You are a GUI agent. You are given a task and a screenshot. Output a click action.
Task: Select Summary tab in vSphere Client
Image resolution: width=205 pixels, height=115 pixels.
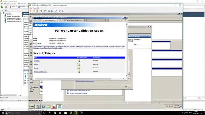click(x=26, y=16)
